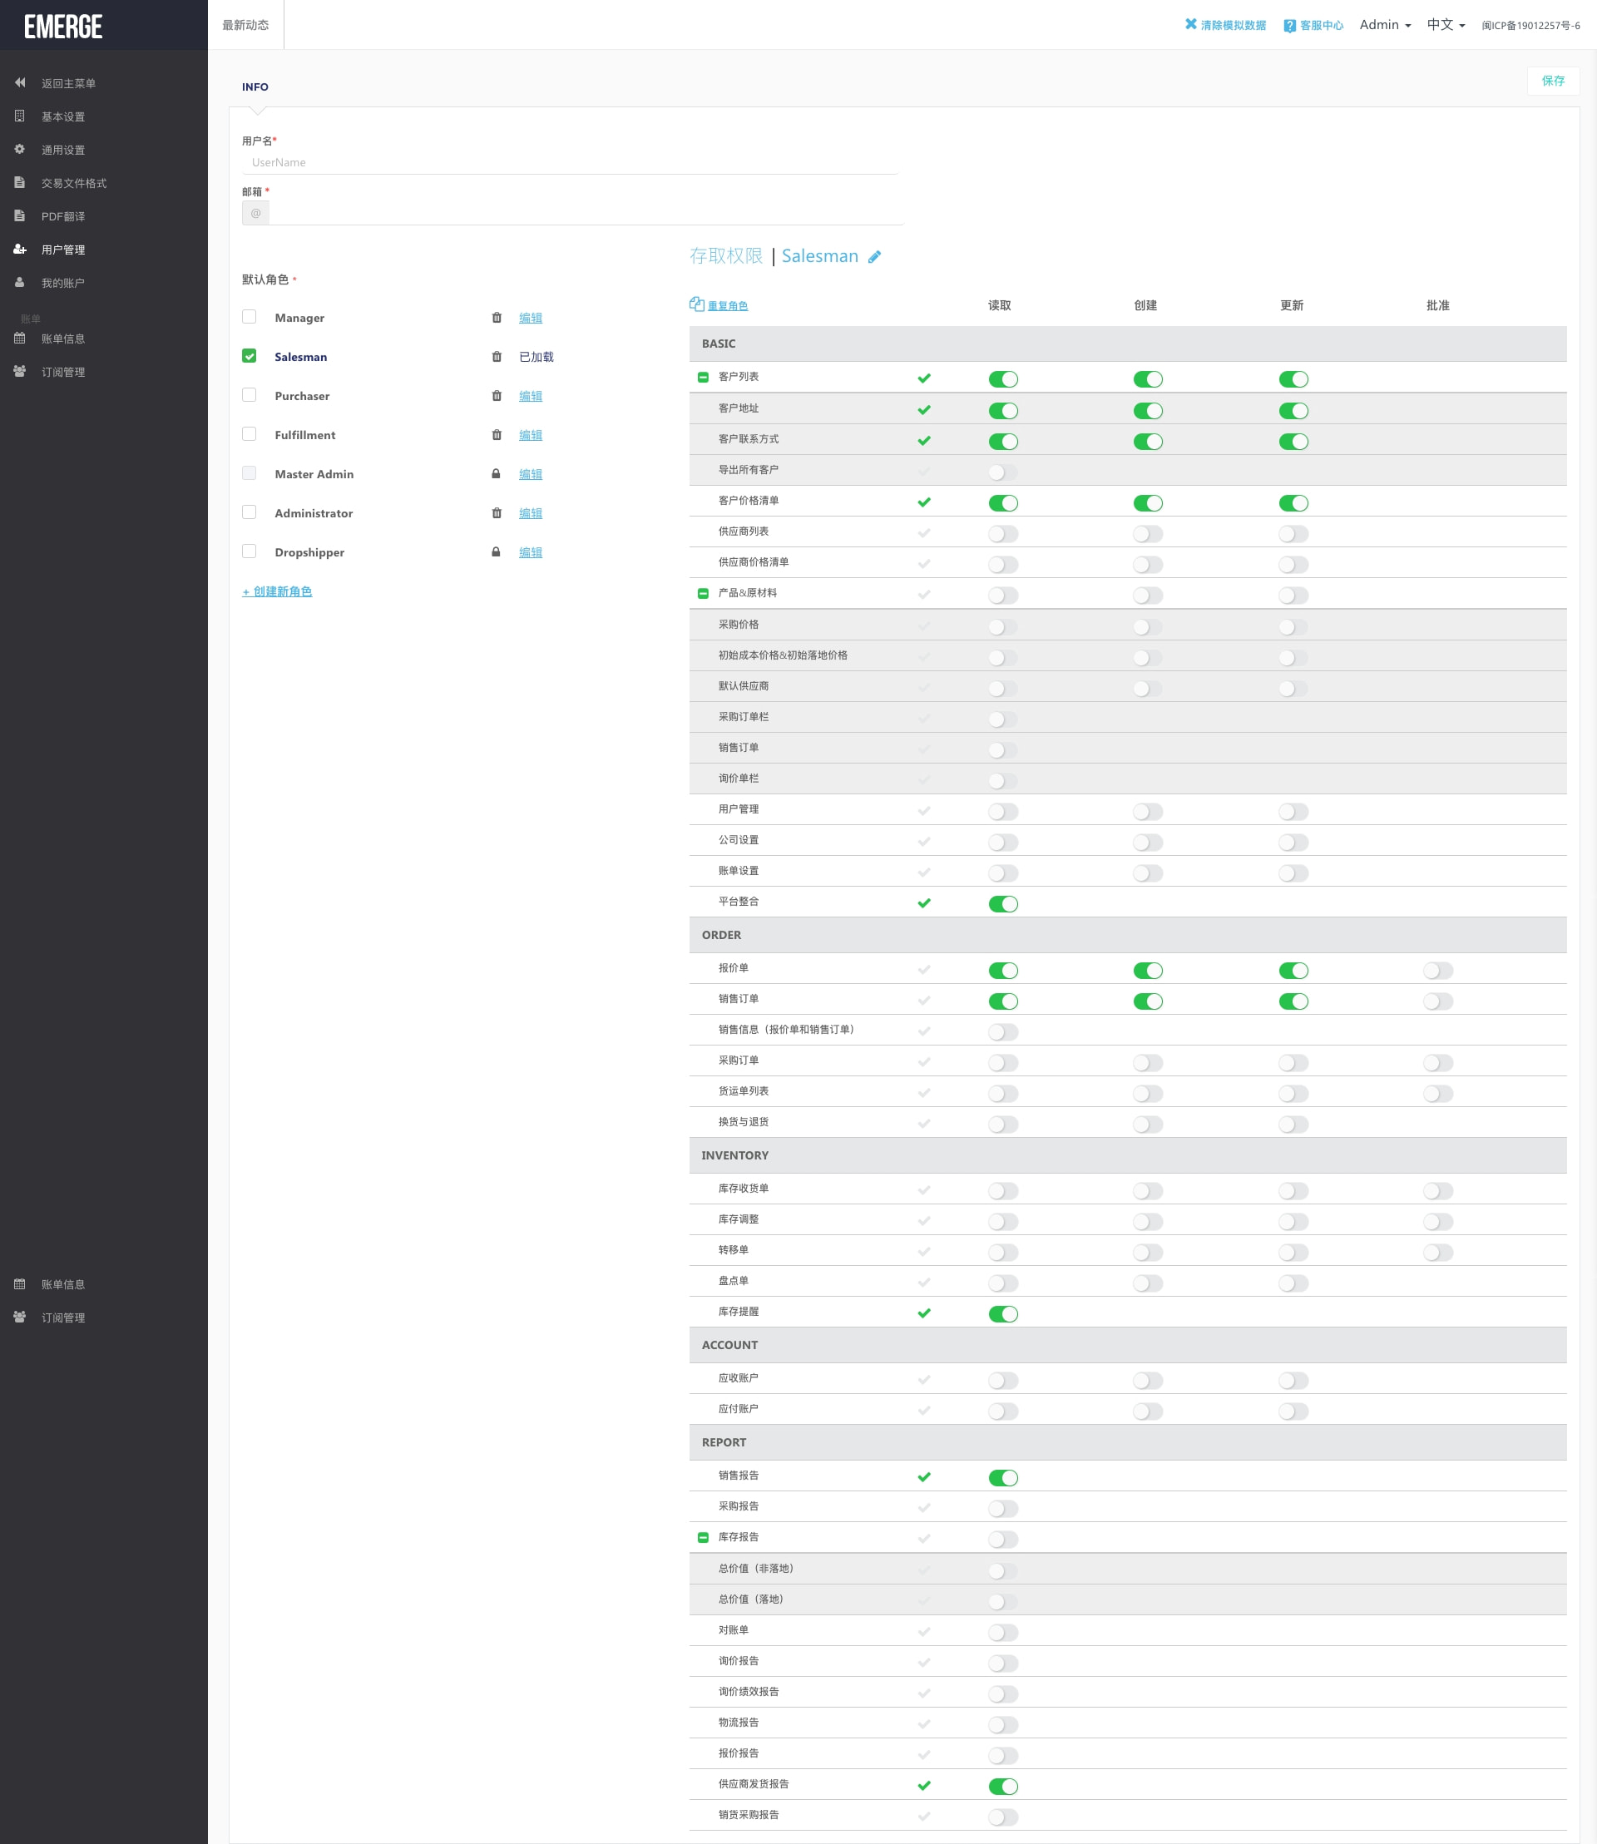
Task: Click the green checkmark in 客户列表 row
Action: [924, 378]
